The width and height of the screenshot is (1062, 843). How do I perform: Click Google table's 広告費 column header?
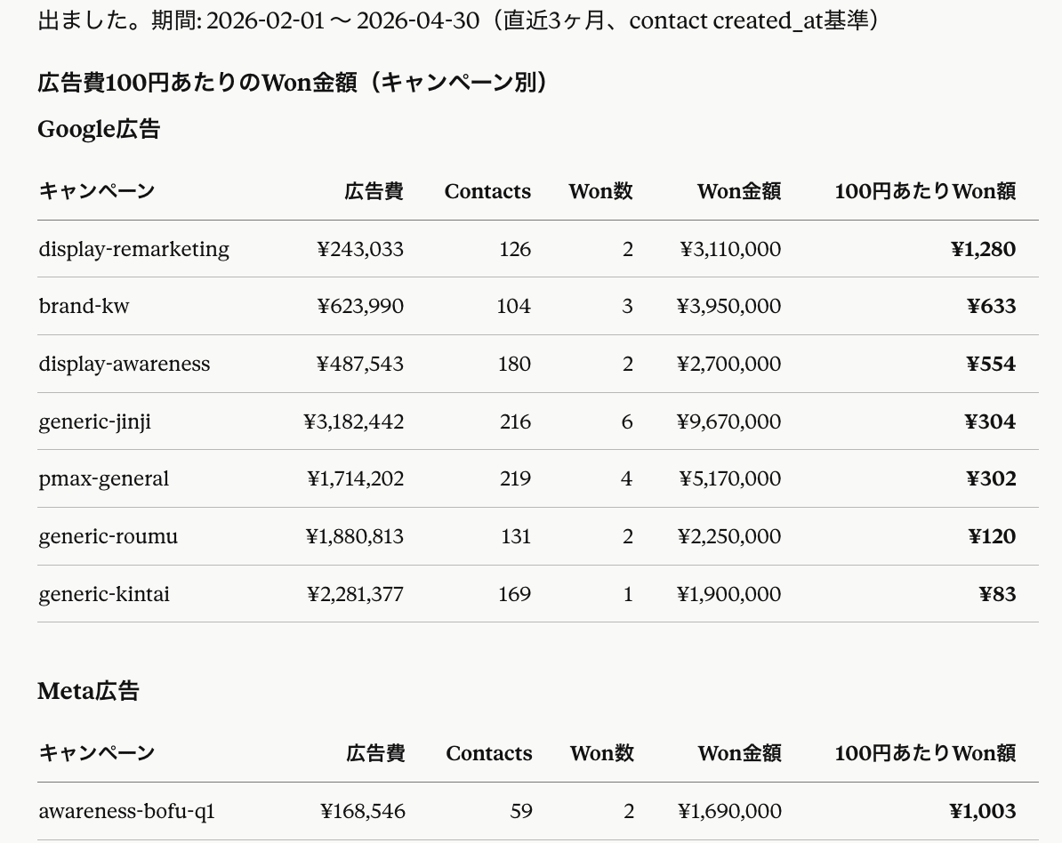(374, 191)
